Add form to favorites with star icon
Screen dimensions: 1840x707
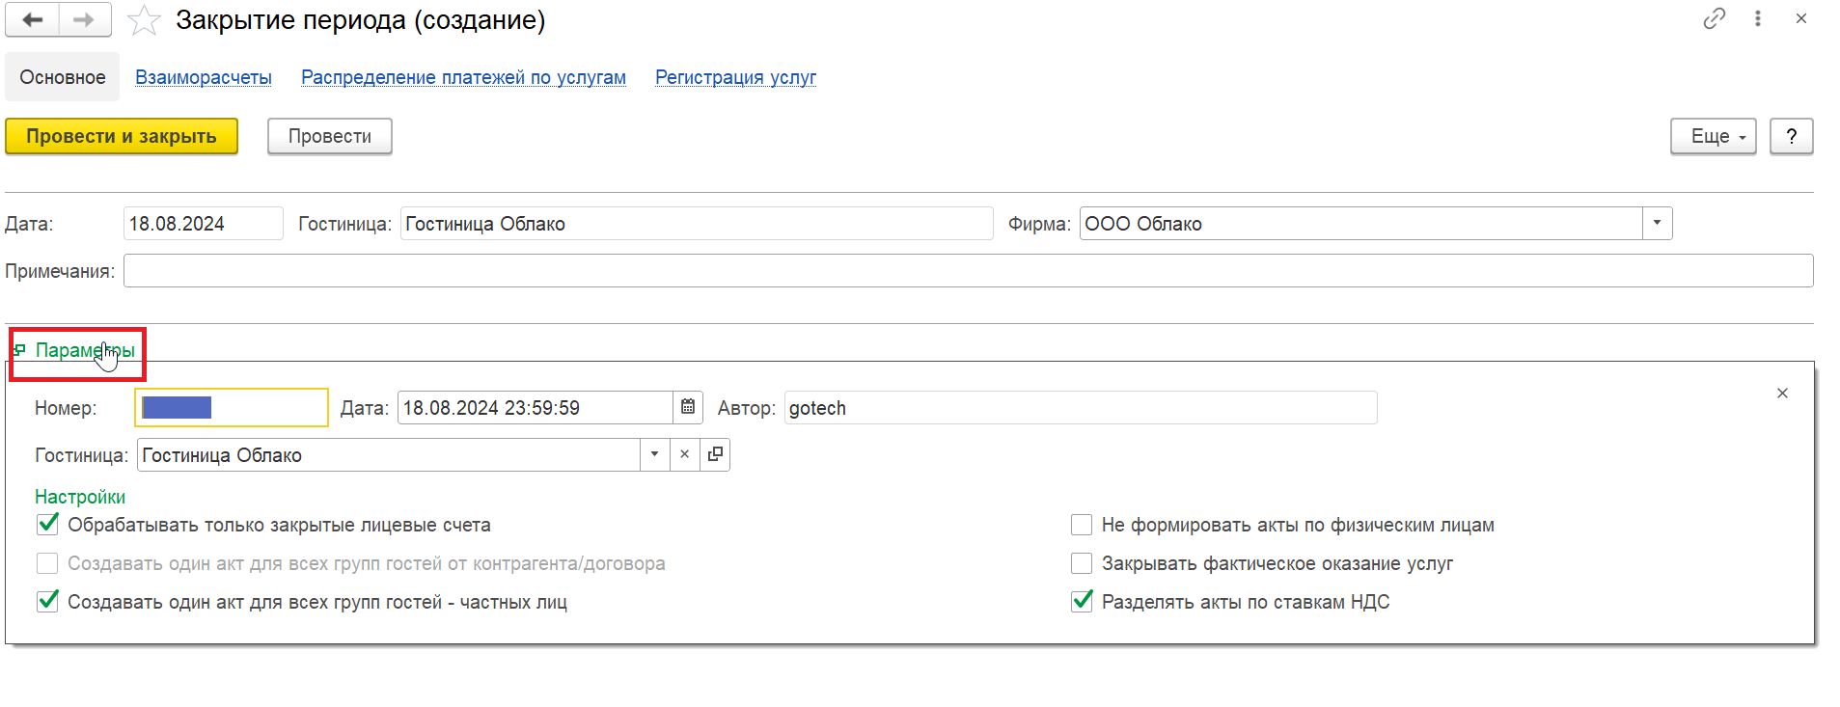[x=144, y=20]
